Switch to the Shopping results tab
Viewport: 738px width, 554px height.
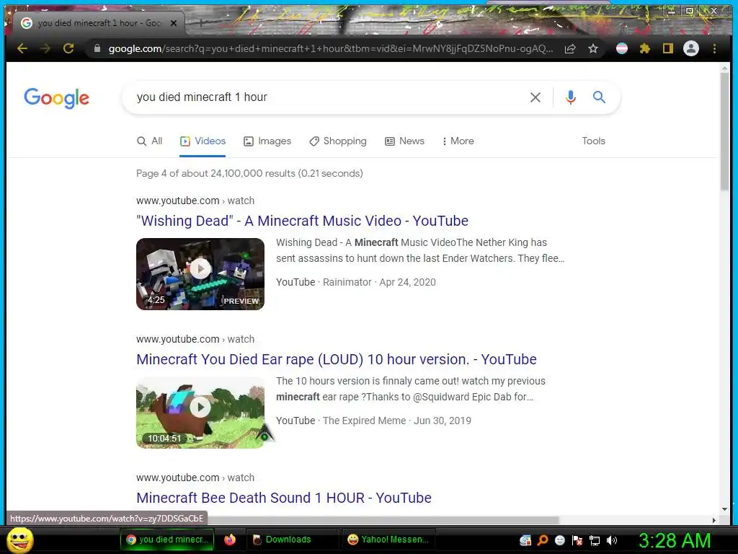pos(337,141)
